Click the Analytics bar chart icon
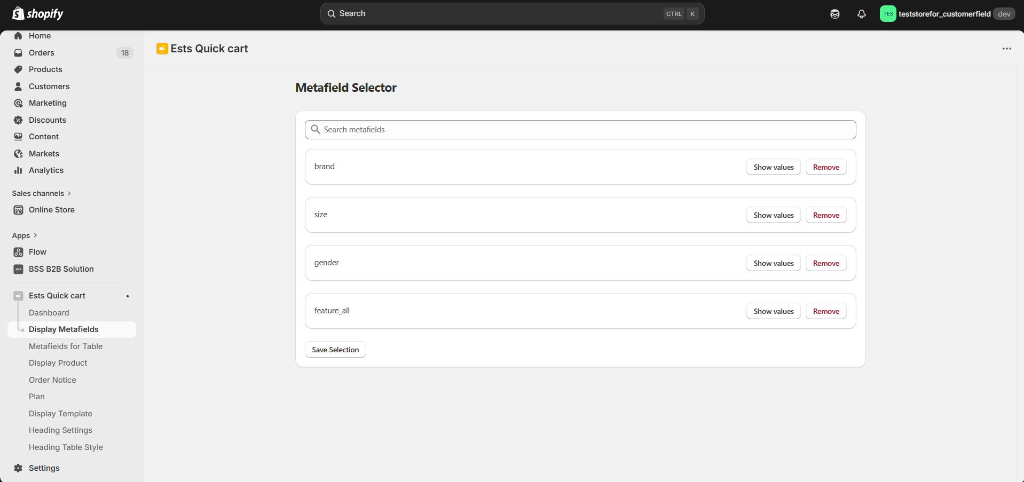The height and width of the screenshot is (482, 1024). tap(18, 170)
